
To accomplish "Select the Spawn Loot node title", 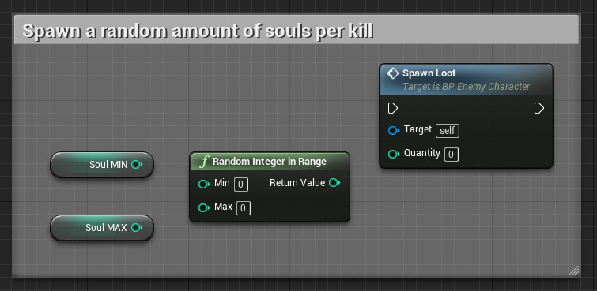I will (429, 73).
